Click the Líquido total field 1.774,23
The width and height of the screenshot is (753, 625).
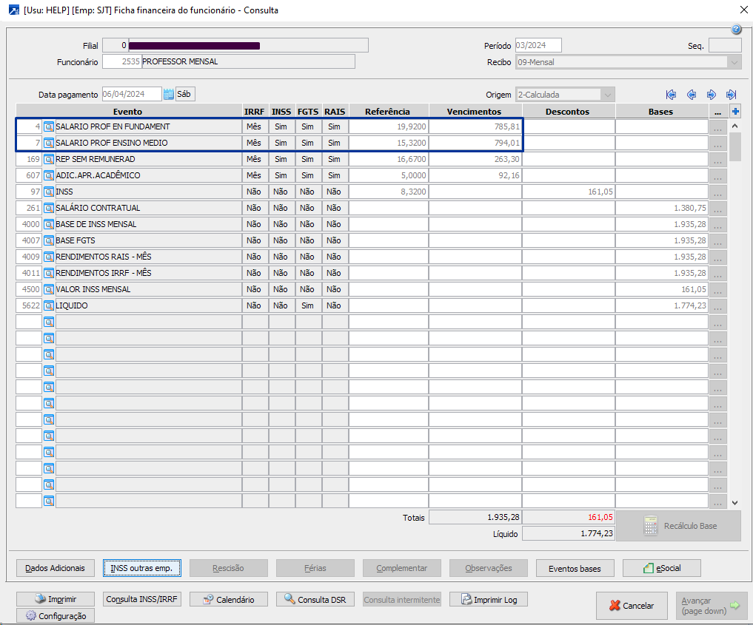point(568,533)
